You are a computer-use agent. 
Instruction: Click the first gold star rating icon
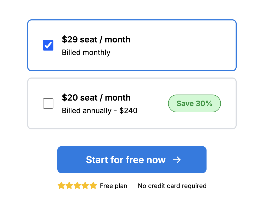[61, 186]
